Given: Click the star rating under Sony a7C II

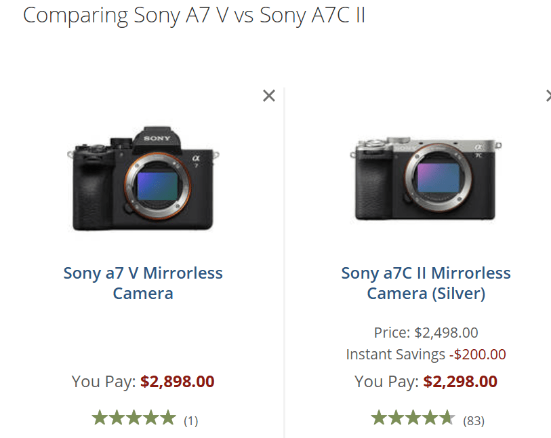Looking at the screenshot, I should (x=412, y=418).
